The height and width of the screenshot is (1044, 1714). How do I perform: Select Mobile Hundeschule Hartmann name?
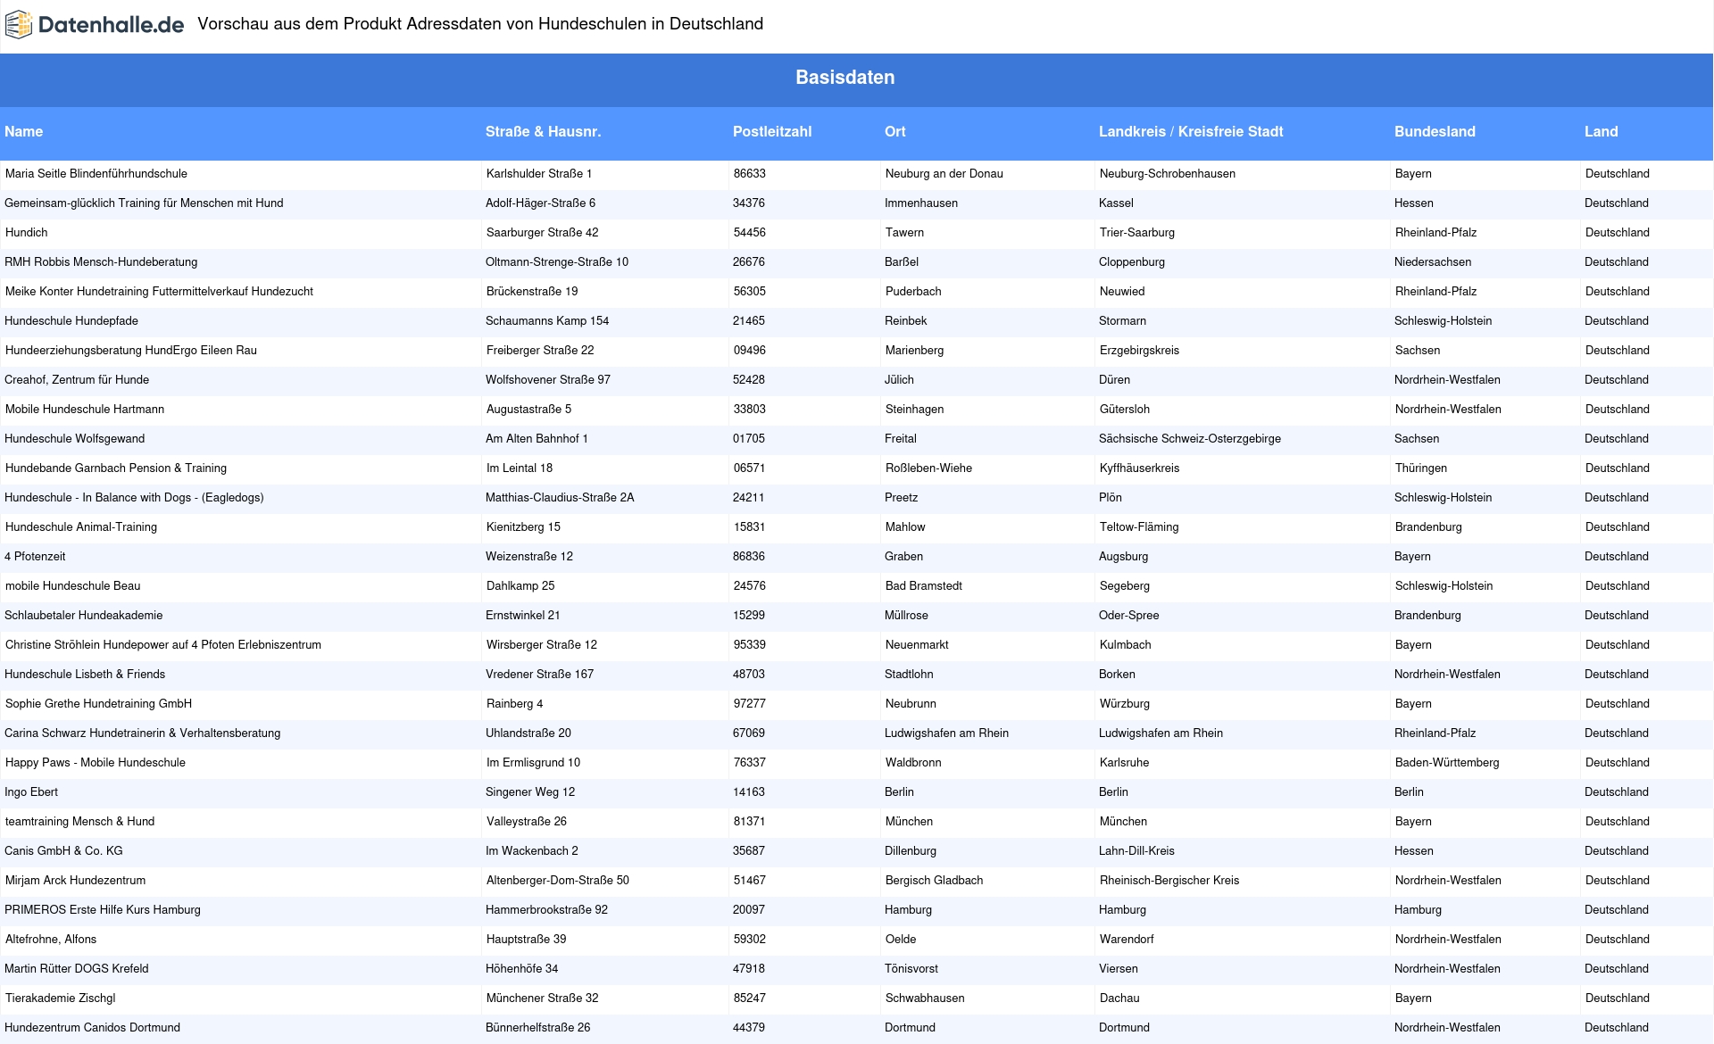pos(85,410)
